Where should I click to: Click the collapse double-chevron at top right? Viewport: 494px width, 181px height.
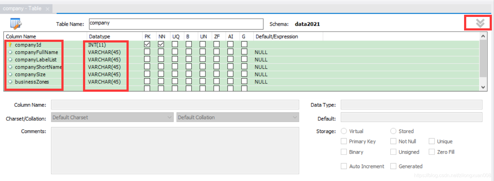click(480, 23)
